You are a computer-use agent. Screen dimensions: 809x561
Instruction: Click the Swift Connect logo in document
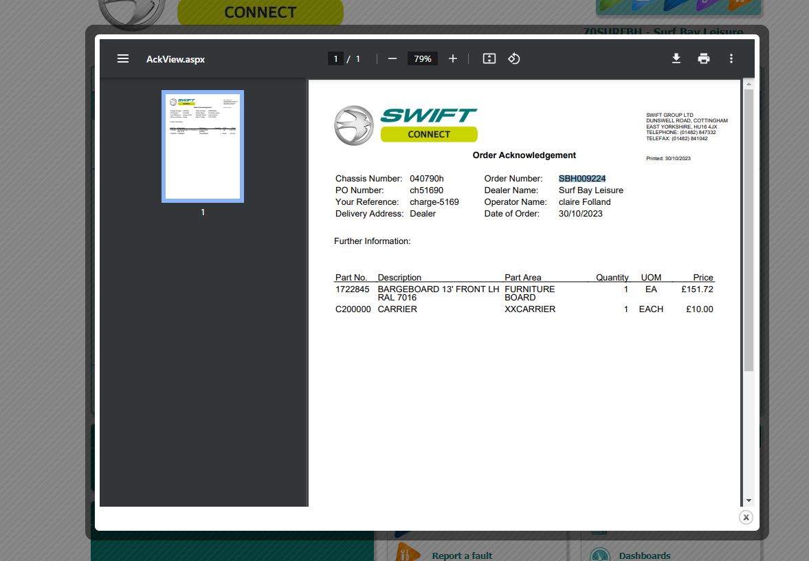coord(406,125)
